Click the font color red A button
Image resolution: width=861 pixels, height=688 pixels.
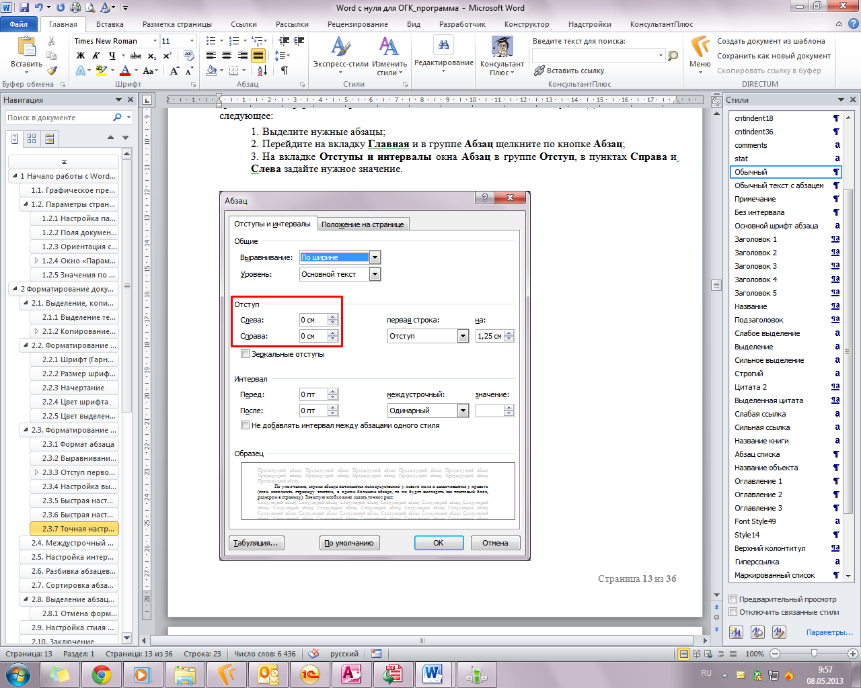[x=126, y=71]
